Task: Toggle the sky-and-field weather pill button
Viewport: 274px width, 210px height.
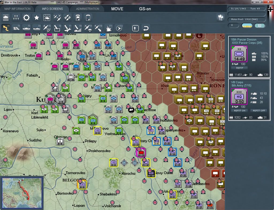Action: click(247, 25)
